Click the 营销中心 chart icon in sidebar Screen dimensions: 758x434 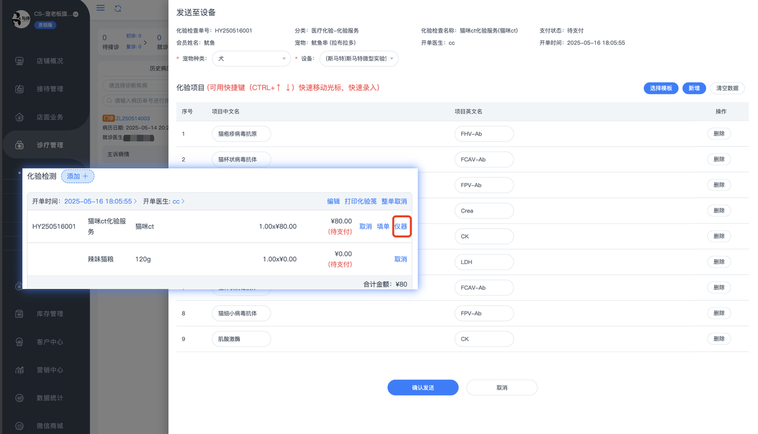[x=20, y=370]
